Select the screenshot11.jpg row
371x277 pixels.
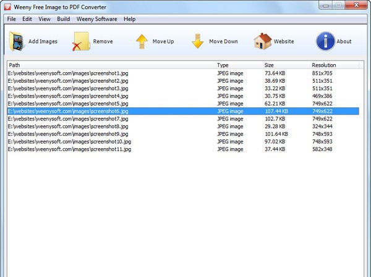pyautogui.click(x=183, y=149)
